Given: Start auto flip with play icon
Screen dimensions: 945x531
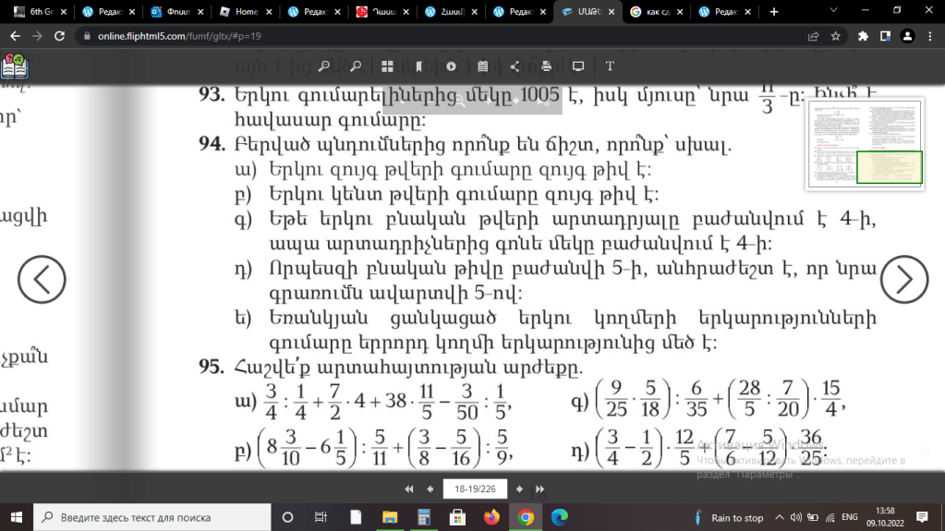Looking at the screenshot, I should (x=451, y=66).
